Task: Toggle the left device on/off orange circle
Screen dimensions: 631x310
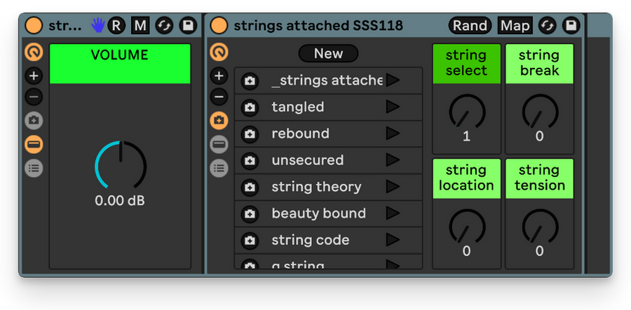Action: [x=34, y=26]
